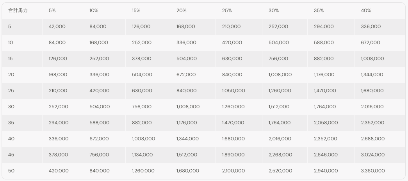408x181 pixels.
Task: Click the 2,688,000 cell
Action: (373, 139)
